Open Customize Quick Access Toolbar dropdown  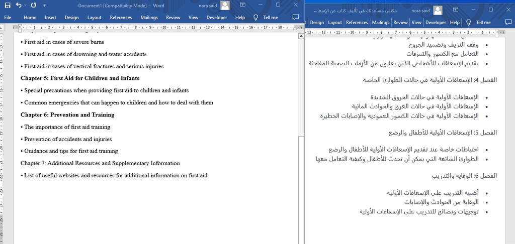pos(44,6)
